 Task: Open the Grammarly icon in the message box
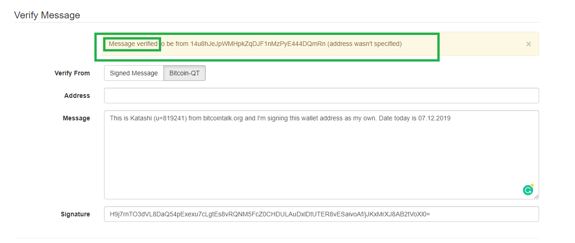528,190
